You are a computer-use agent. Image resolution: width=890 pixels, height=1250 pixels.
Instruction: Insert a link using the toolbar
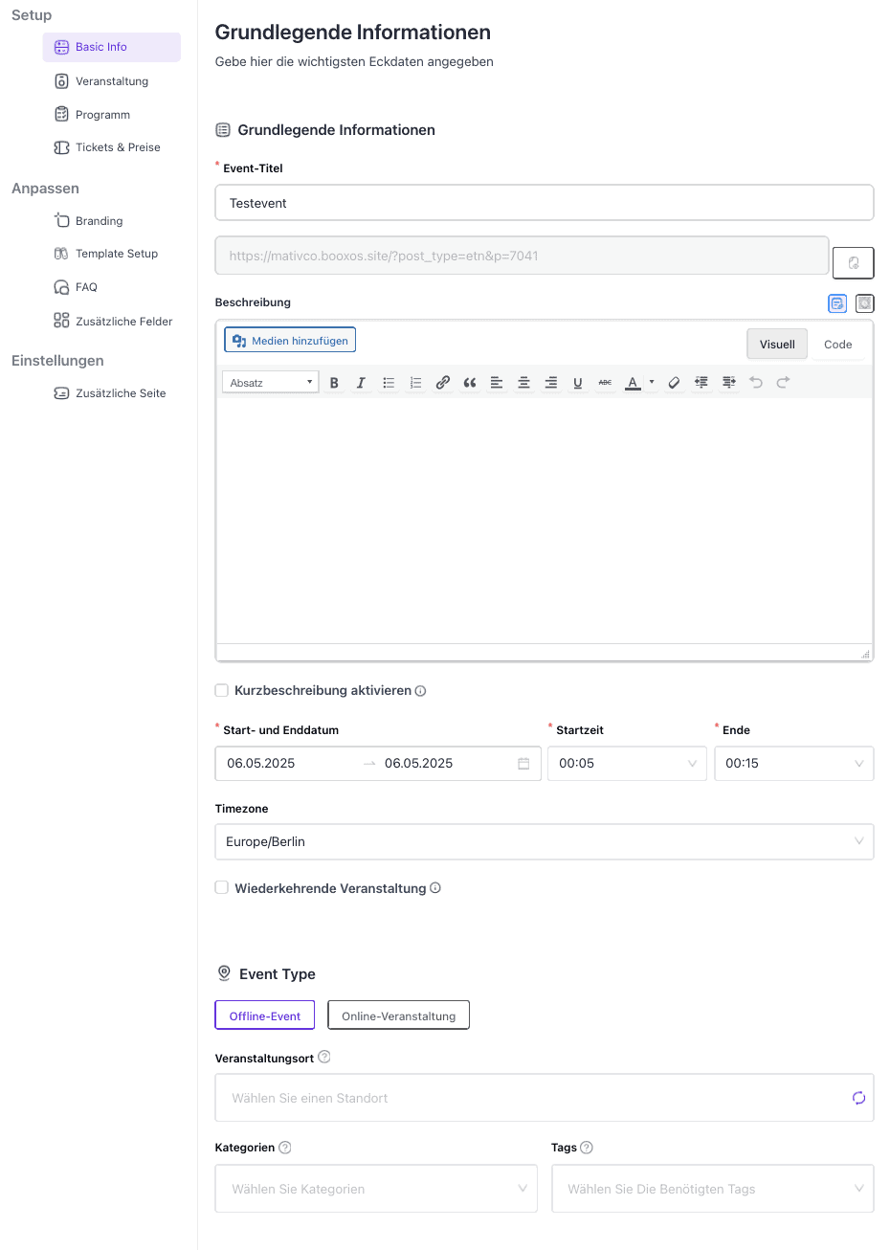pos(442,383)
